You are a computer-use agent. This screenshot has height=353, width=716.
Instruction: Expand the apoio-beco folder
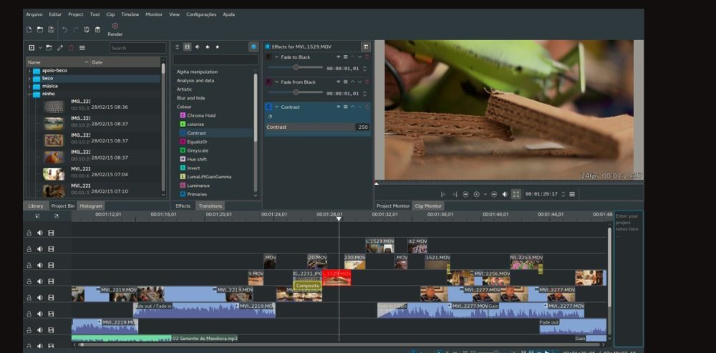(x=29, y=71)
